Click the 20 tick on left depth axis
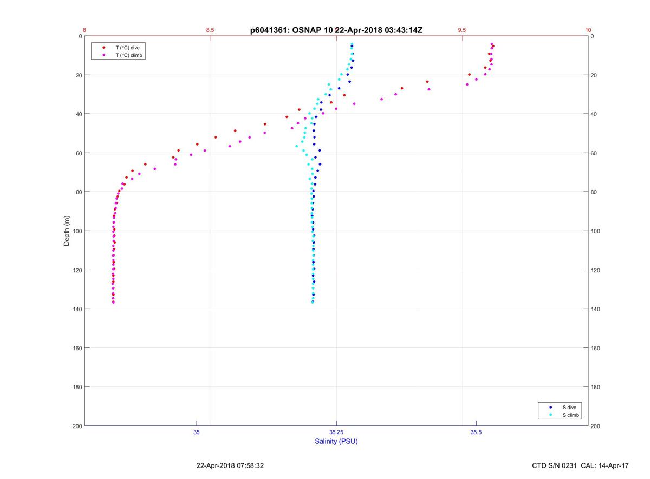 point(79,75)
